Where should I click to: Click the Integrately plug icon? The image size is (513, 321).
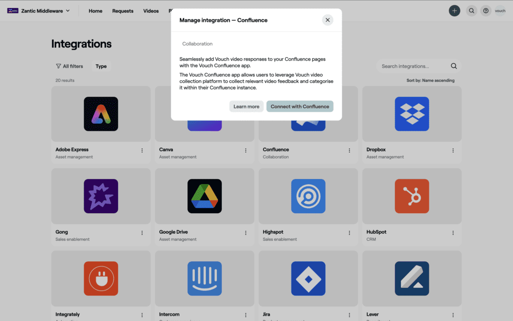[101, 278]
